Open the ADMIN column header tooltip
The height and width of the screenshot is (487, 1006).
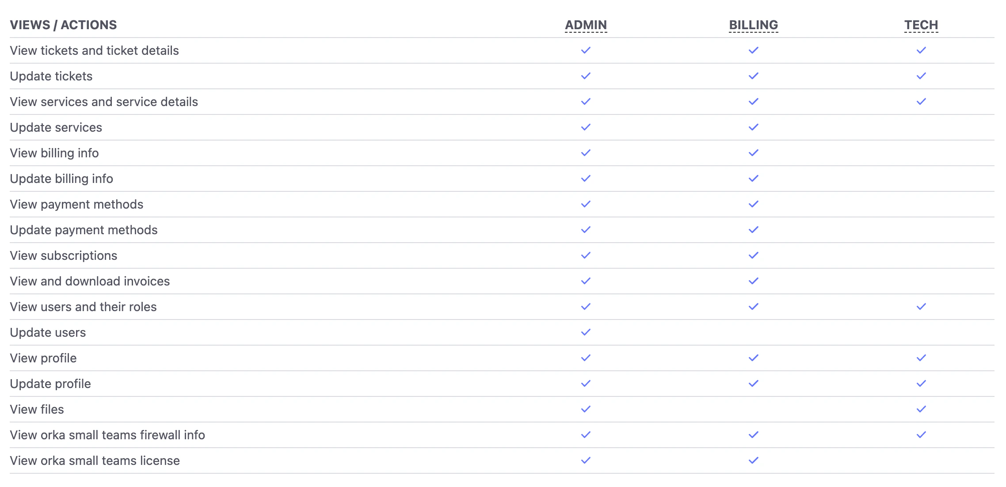[x=586, y=25]
